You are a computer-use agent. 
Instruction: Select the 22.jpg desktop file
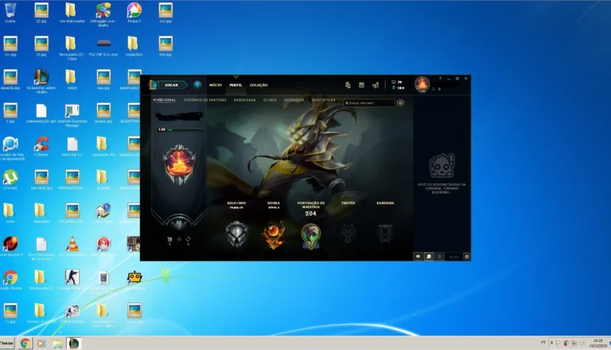point(41,13)
